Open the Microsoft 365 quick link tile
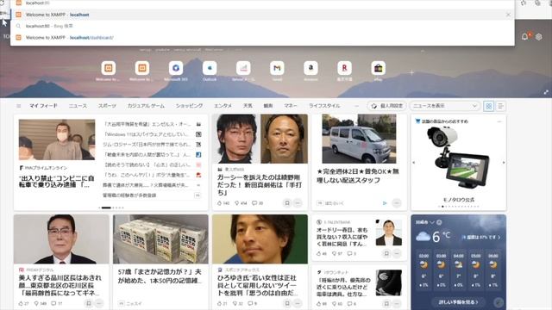Viewport: 552px width, 310px height. 176,68
